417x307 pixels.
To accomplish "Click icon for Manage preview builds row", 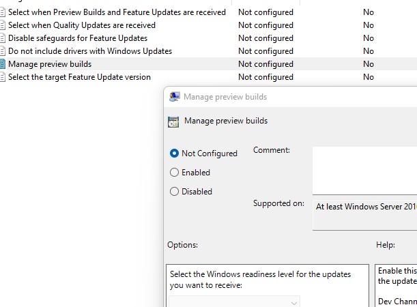I will tap(3, 64).
